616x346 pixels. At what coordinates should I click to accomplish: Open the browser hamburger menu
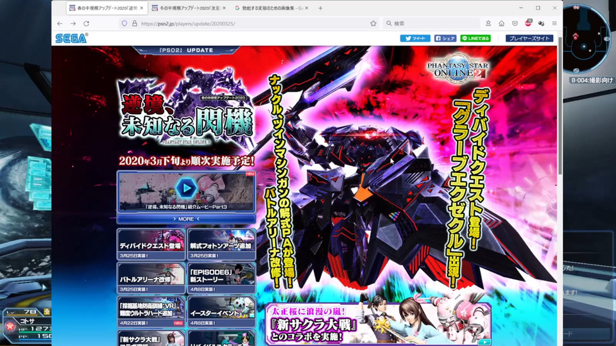click(554, 24)
